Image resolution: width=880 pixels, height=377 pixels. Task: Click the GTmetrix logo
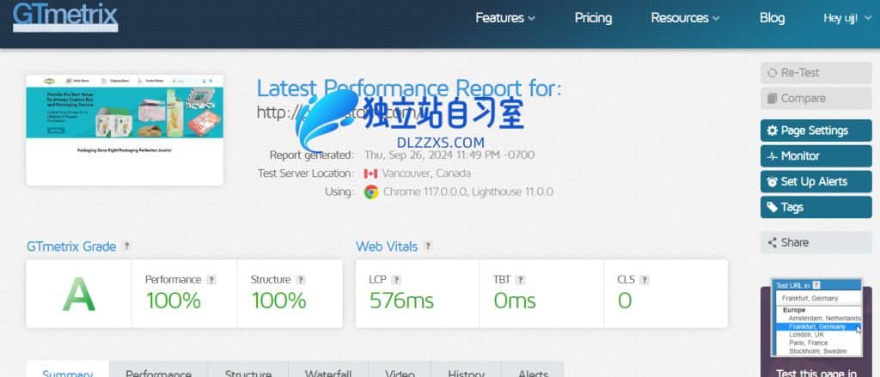65,16
